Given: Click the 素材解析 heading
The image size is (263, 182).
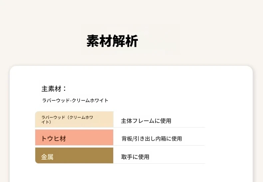Looking at the screenshot, I should [112, 41].
